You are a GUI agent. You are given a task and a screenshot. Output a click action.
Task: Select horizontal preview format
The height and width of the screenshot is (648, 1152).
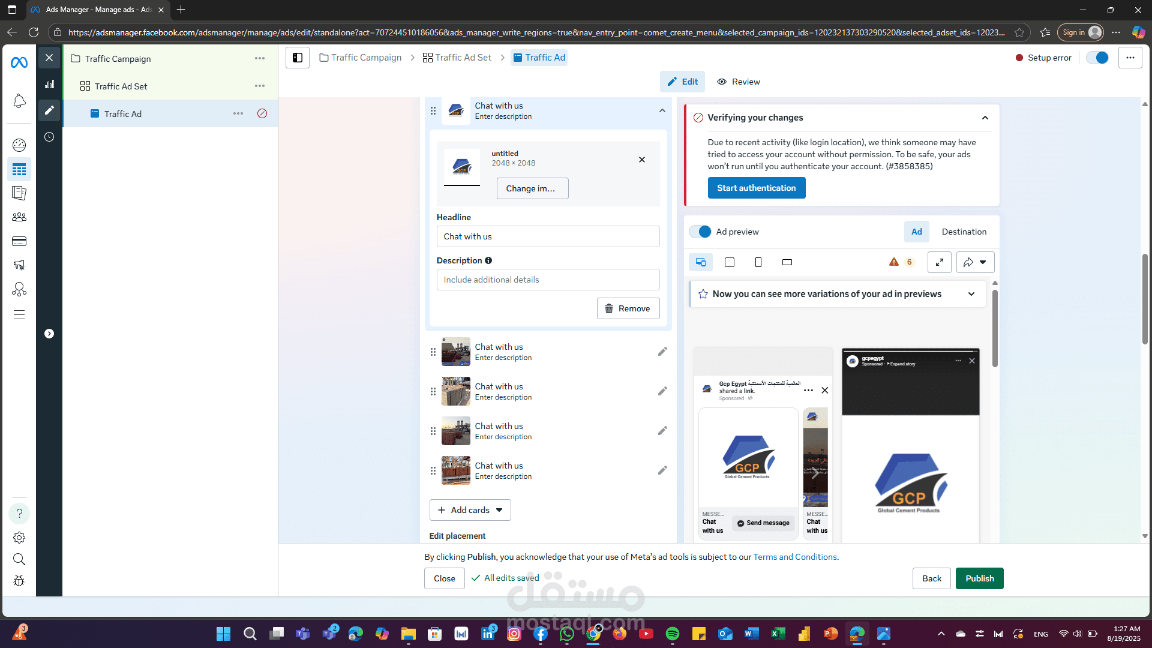tap(787, 262)
